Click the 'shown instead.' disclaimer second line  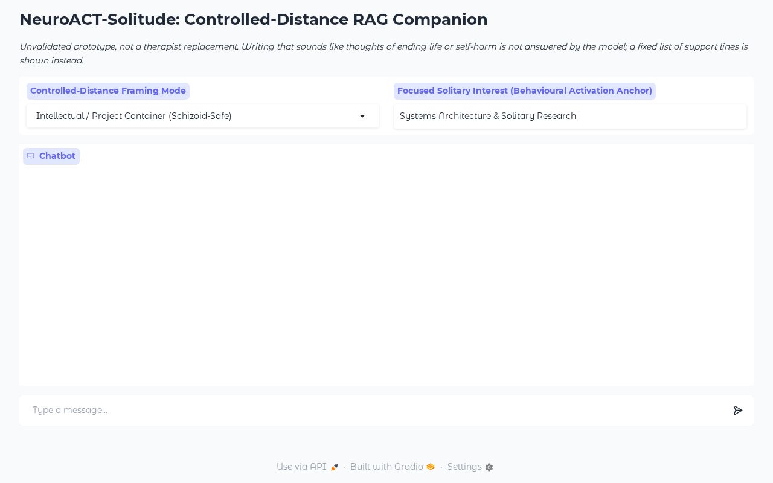click(x=51, y=60)
